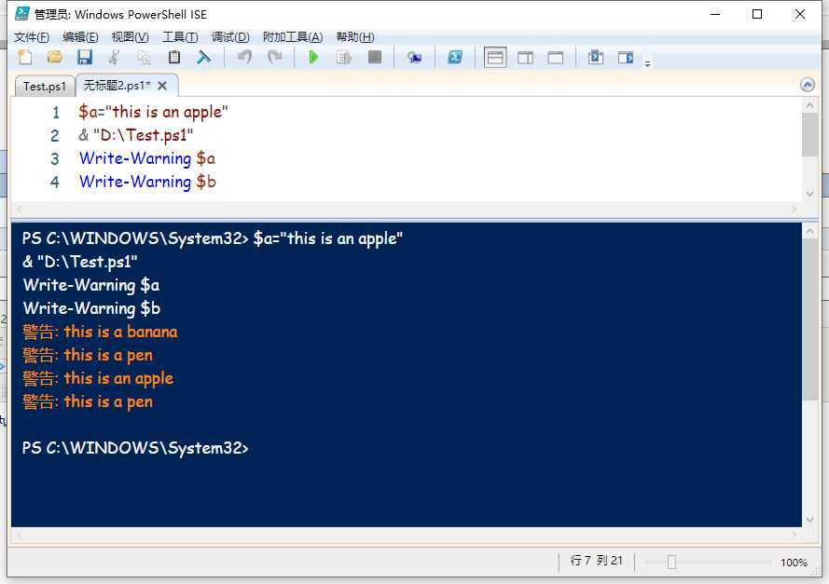Click the 100% zoom level text
829x584 pixels.
794,563
